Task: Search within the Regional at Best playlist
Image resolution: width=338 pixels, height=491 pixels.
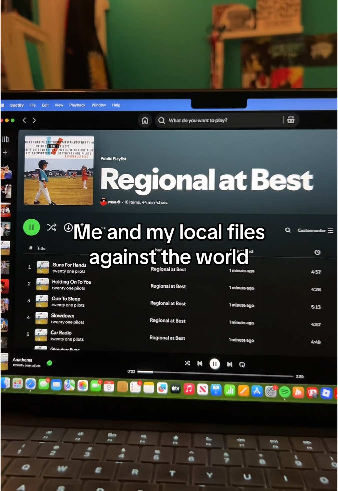Action: (288, 230)
